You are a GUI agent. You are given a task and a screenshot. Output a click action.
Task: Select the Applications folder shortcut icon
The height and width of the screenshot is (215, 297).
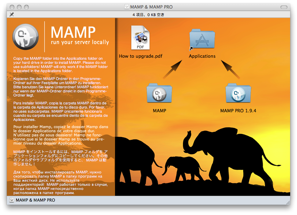pos(202,39)
